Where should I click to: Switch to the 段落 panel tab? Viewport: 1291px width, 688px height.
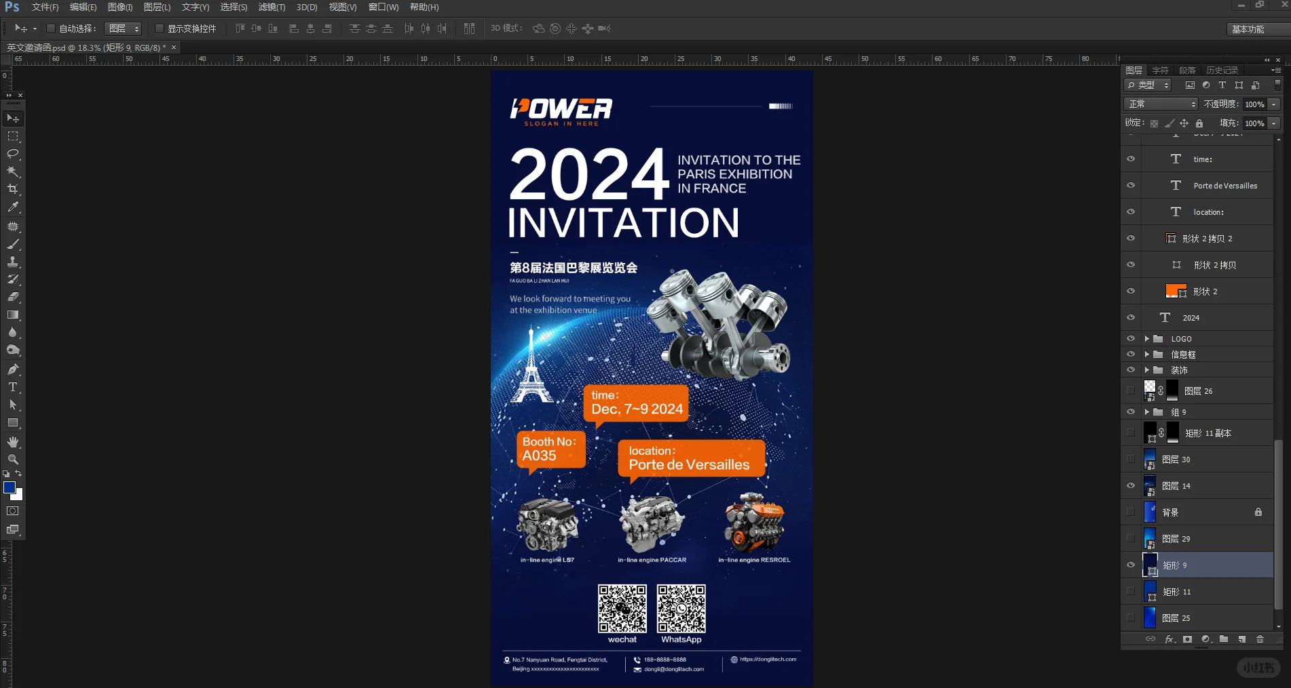1187,70
